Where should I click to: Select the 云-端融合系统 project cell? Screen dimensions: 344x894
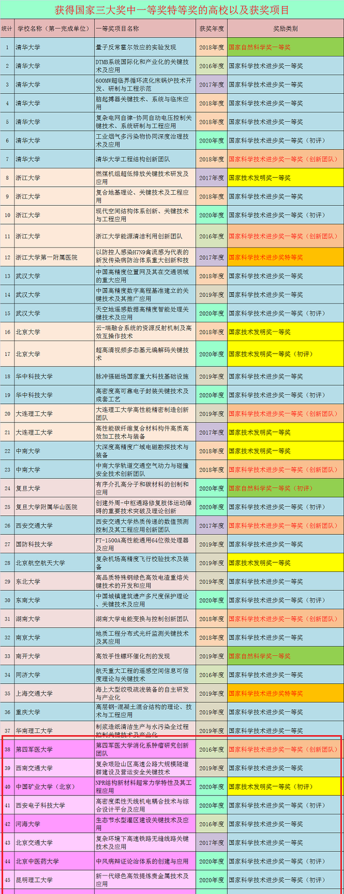[x=145, y=332]
